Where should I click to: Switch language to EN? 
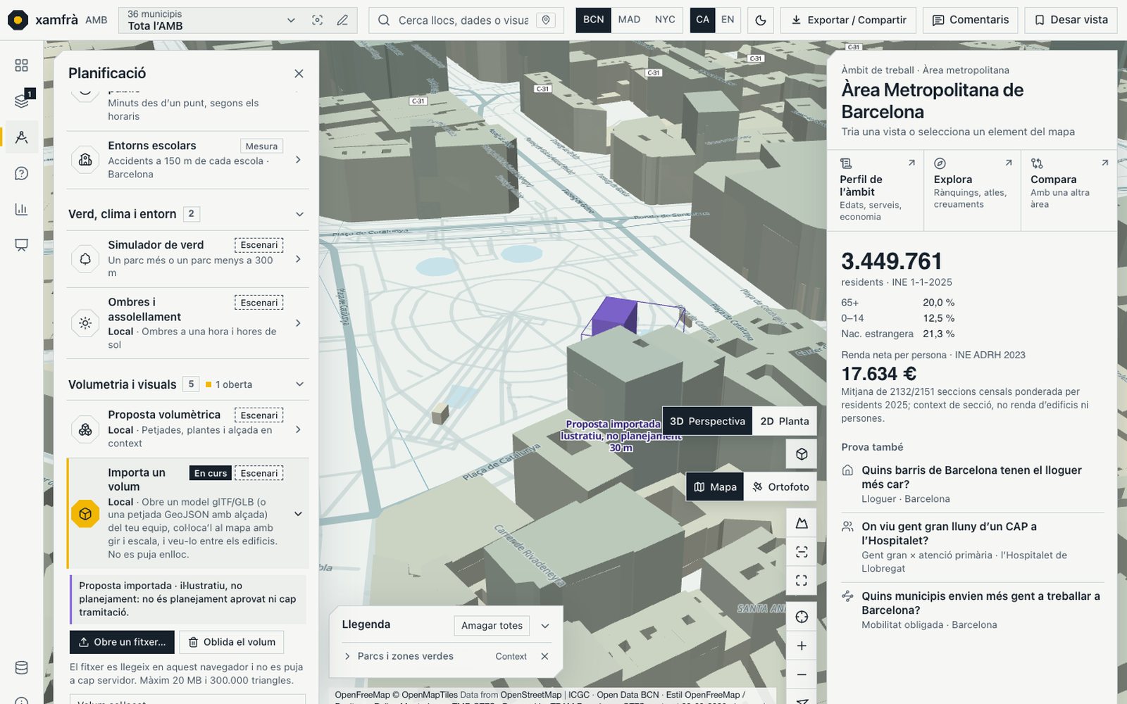(728, 20)
